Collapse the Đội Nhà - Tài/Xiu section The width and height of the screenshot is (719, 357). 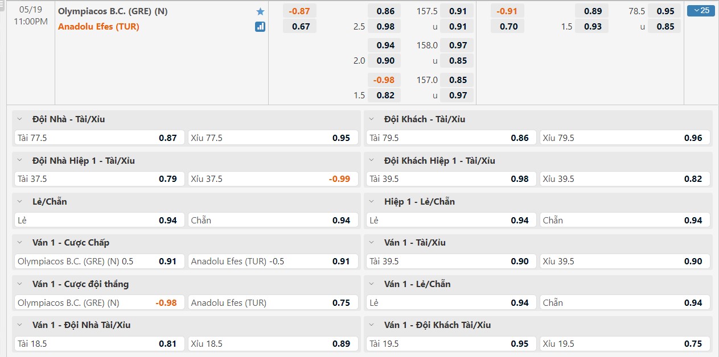coord(20,119)
